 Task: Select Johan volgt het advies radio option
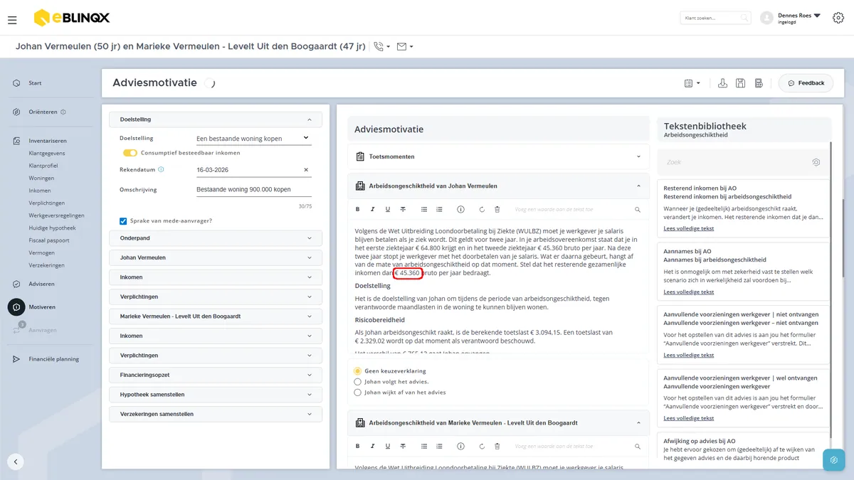click(x=357, y=382)
